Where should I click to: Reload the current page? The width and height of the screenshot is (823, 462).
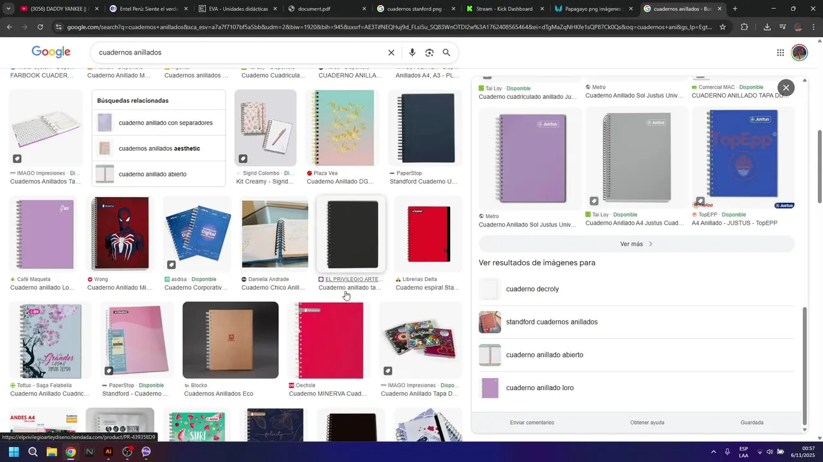click(40, 27)
